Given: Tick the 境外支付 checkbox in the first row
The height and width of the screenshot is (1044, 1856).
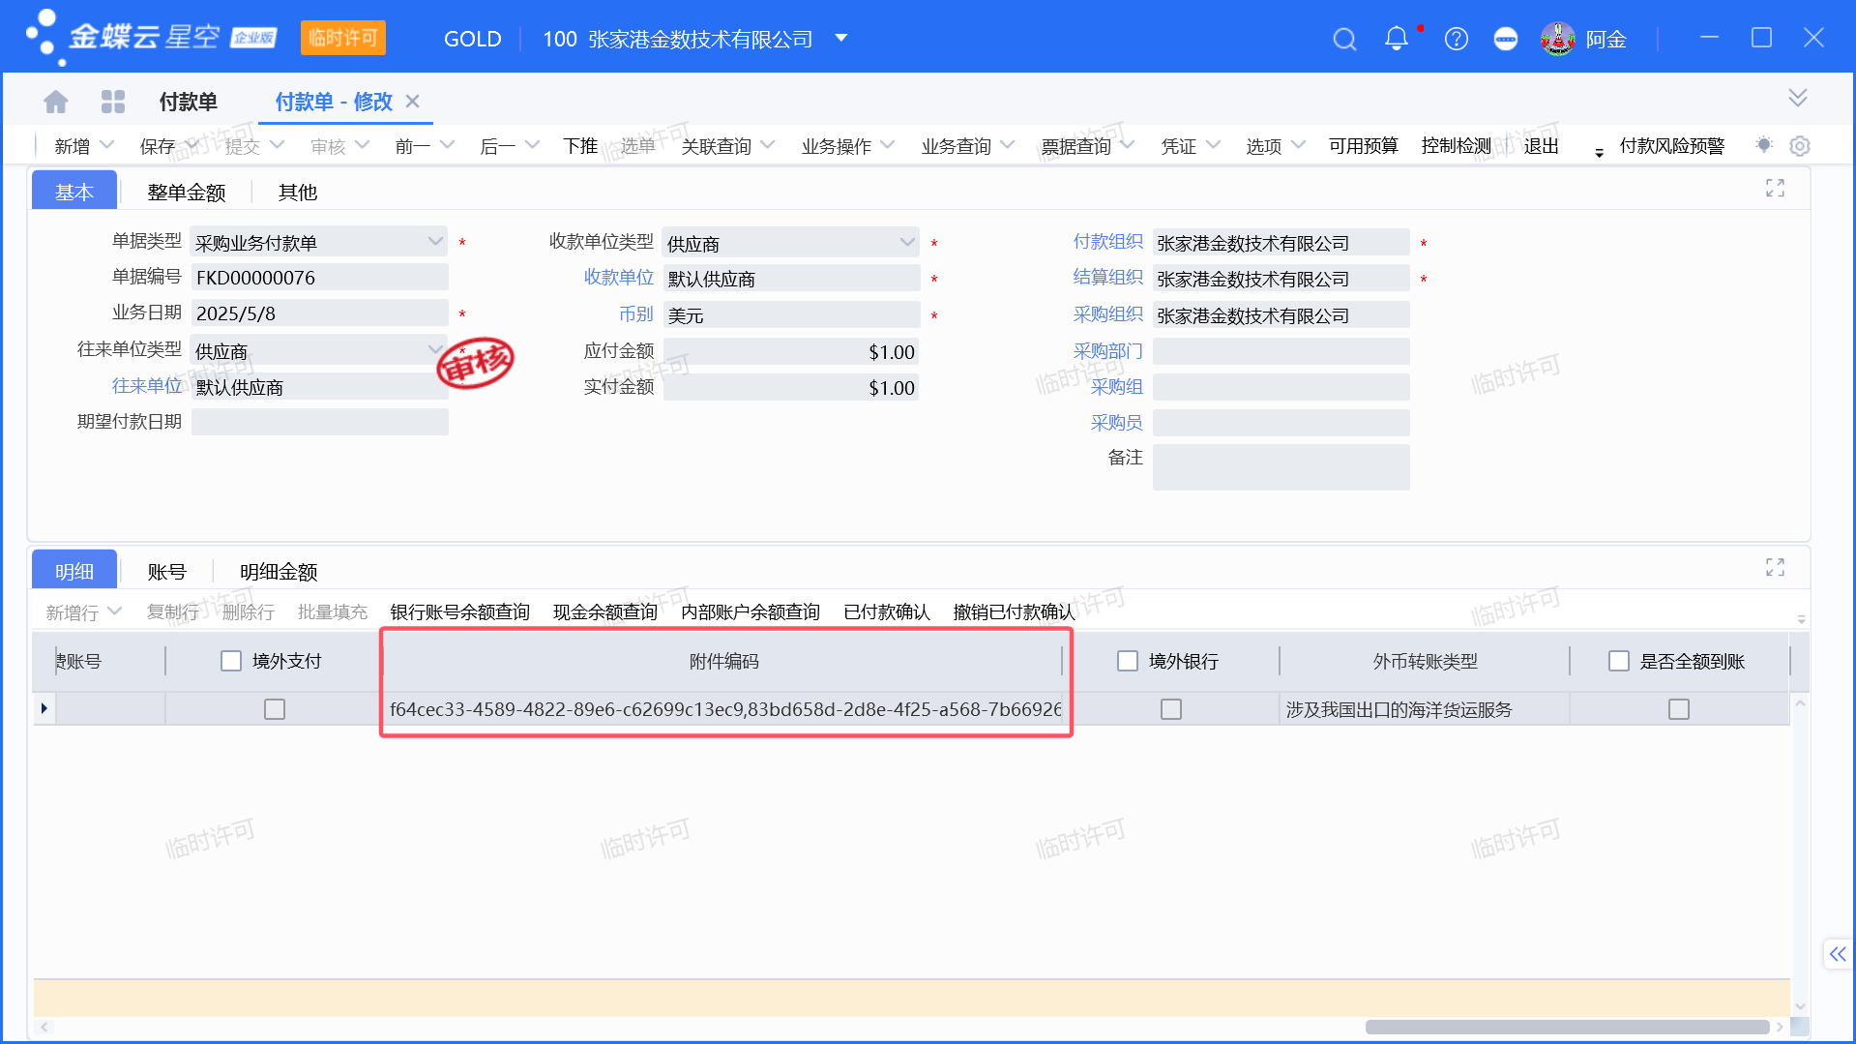Looking at the screenshot, I should (x=275, y=709).
